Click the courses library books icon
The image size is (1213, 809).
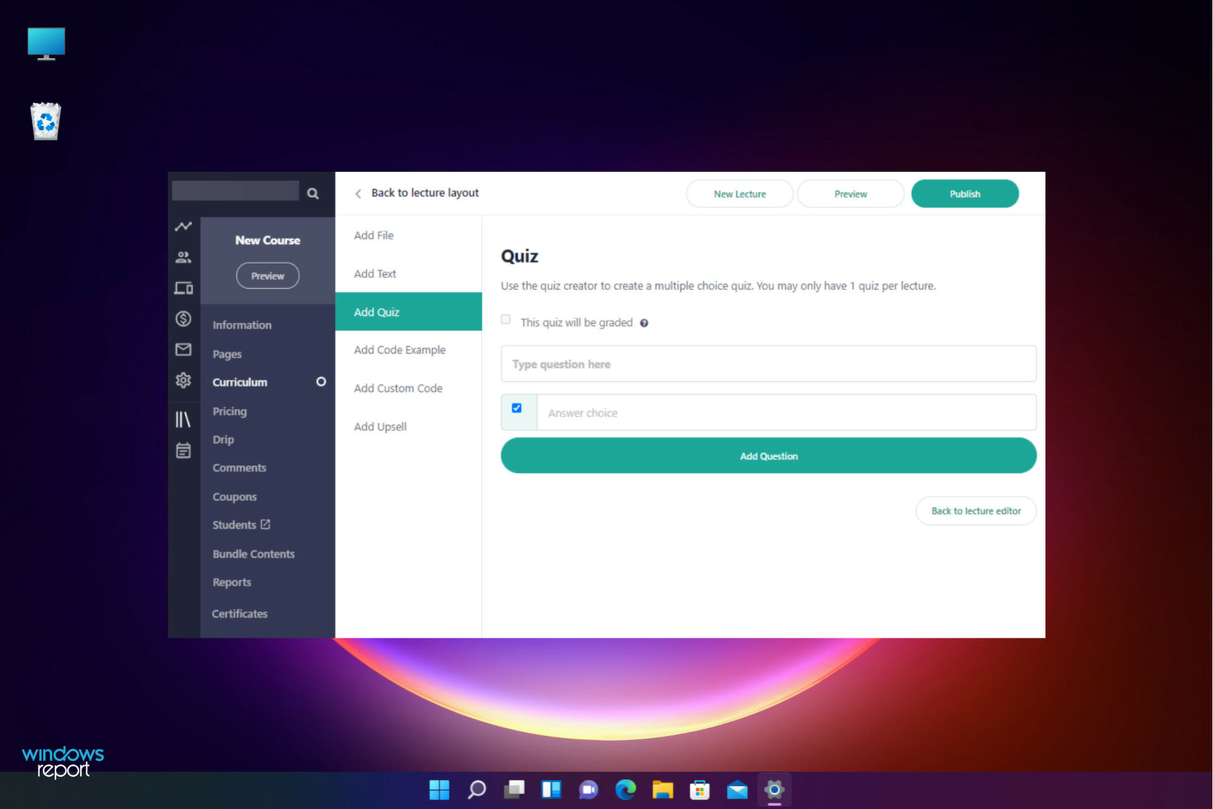coord(183,419)
